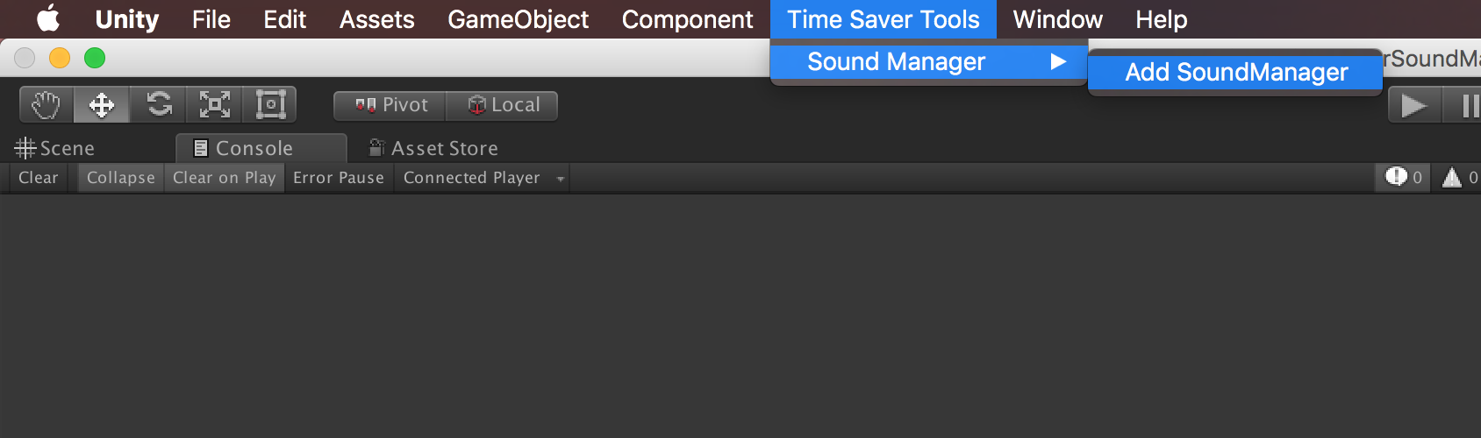Toggle Local handle rotation mode

[503, 105]
